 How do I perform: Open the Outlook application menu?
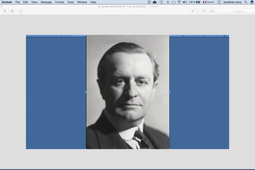coord(7,2)
